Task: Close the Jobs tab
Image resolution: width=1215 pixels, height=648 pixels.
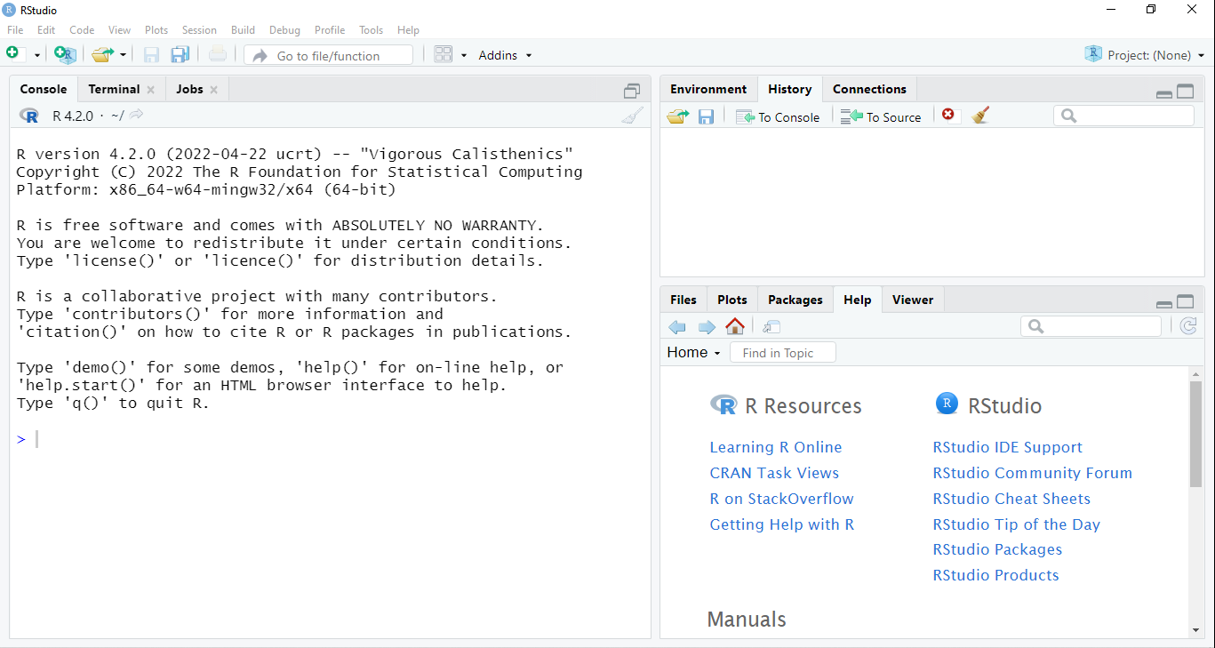Action: [x=214, y=90]
